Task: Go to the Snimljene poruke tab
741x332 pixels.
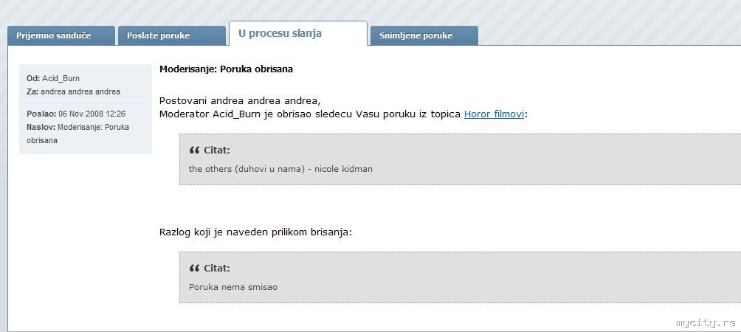Action: click(x=416, y=35)
